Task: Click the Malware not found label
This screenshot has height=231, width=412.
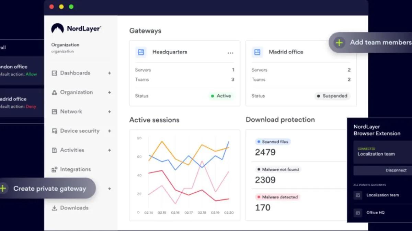Action: pyautogui.click(x=278, y=169)
